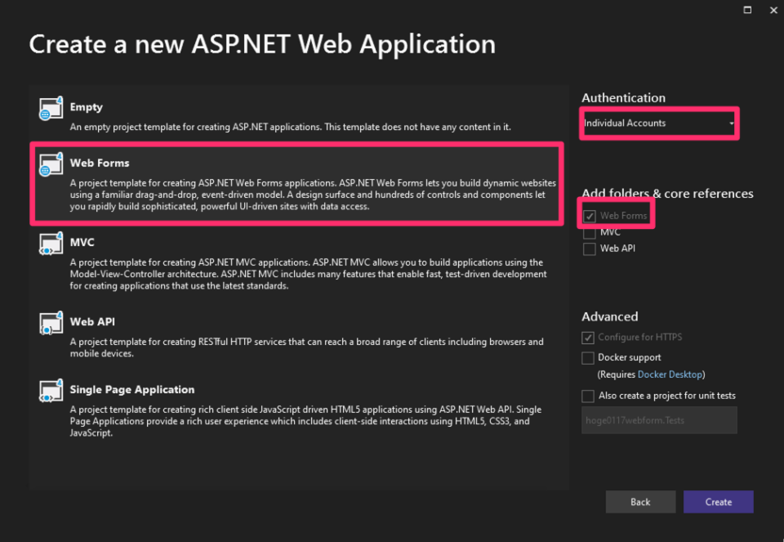784x542 pixels.
Task: Click the Empty template description text
Action: [291, 127]
